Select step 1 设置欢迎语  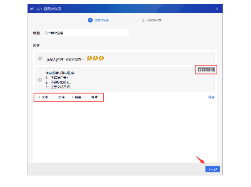pos(98,20)
